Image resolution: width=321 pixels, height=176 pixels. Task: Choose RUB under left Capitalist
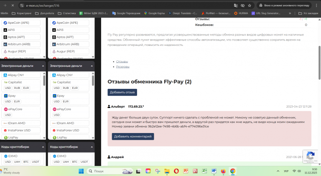(x=17, y=88)
